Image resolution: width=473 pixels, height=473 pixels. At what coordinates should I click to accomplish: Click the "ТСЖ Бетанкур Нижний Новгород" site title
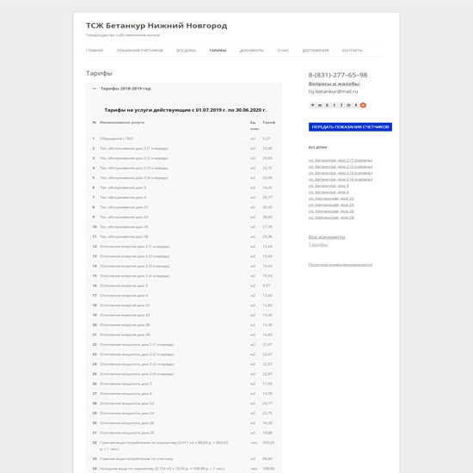pyautogui.click(x=157, y=26)
